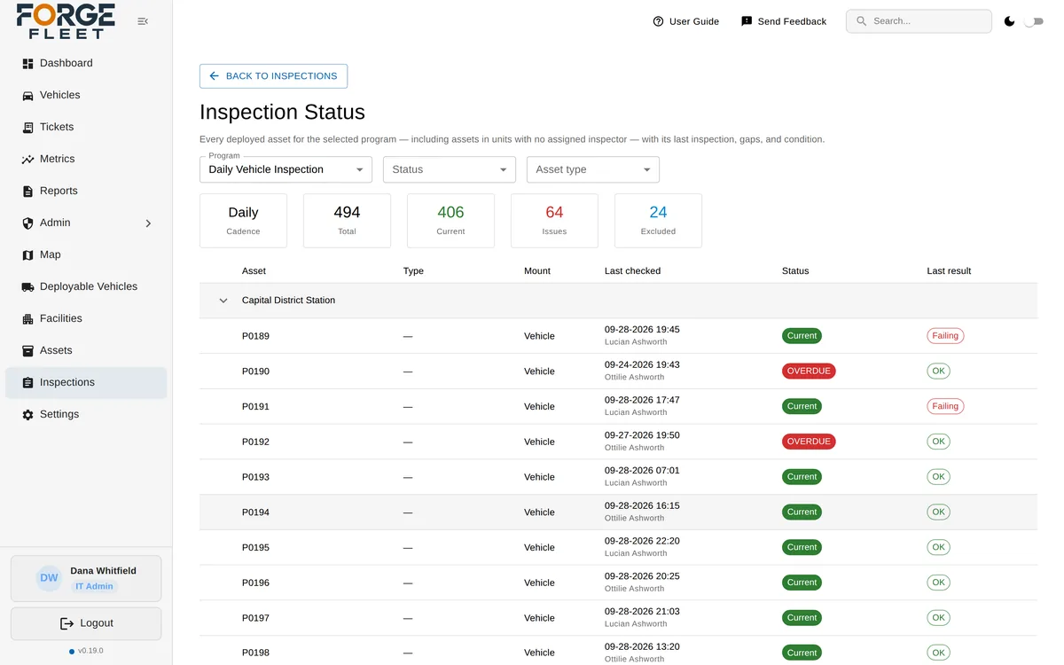Collapse the sidebar menu icon

[143, 21]
